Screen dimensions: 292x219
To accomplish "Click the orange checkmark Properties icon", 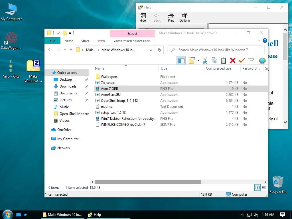I will tap(242, 60).
